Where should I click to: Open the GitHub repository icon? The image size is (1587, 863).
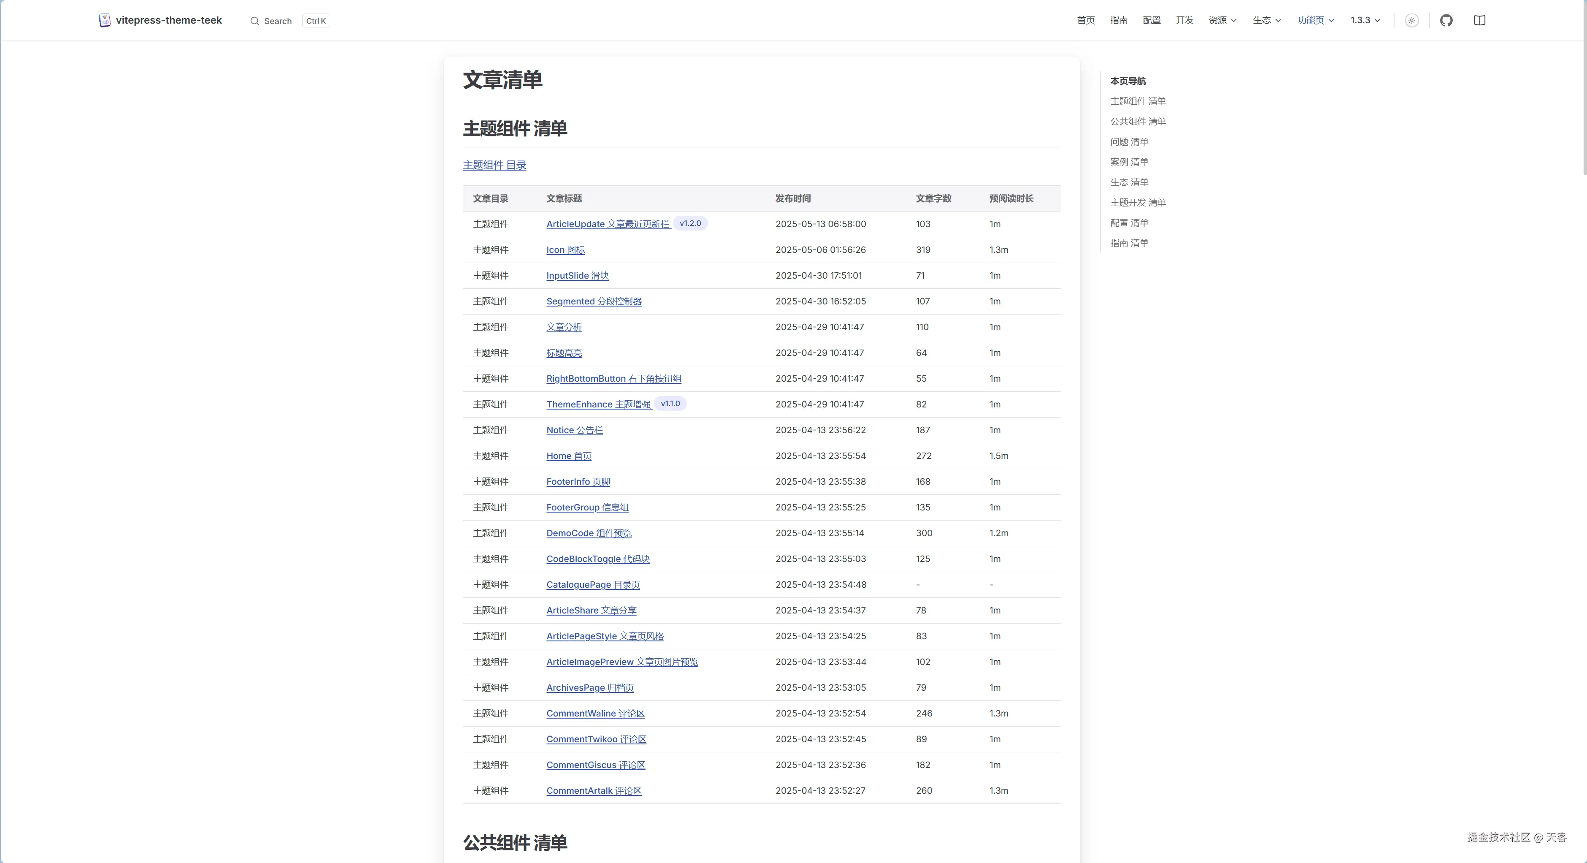tap(1446, 20)
